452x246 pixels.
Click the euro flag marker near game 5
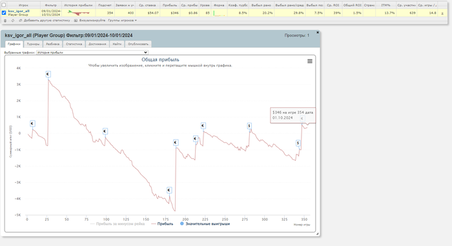[x=32, y=123]
